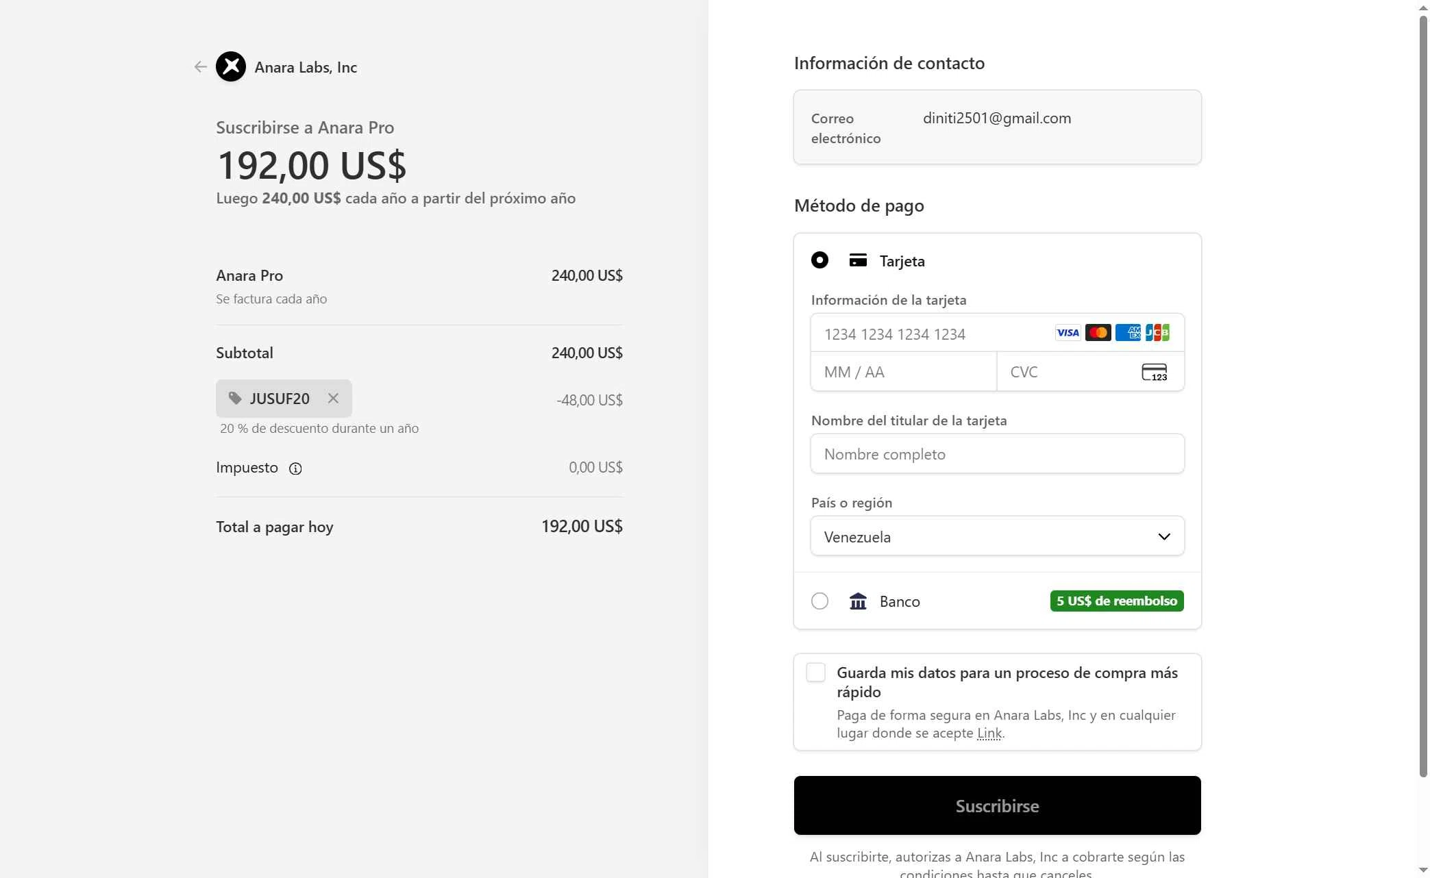Remove the JUSUF20 discount code
The height and width of the screenshot is (878, 1430).
point(333,398)
